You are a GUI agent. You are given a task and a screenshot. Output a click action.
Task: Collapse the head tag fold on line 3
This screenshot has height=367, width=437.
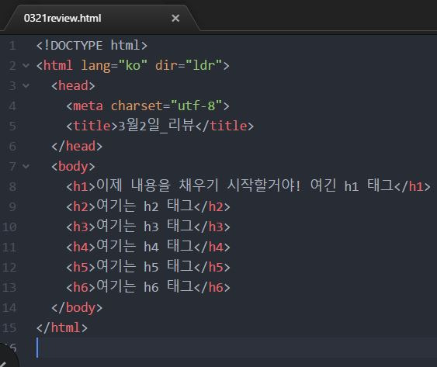tap(26, 85)
